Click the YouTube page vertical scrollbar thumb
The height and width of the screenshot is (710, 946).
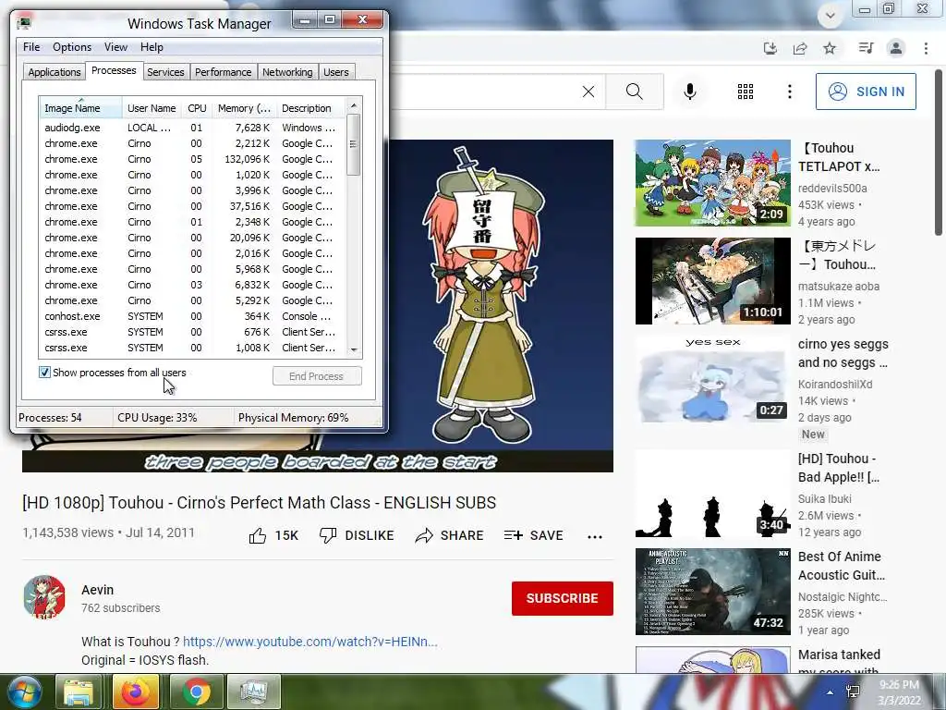pyautogui.click(x=939, y=153)
